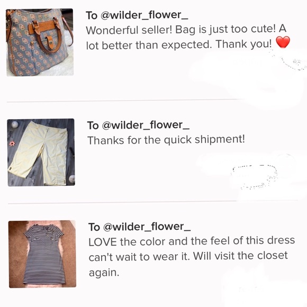Select the "lot better than expected. Thank you!" line
Image resolution: width=307 pixels, height=307 pixels.
click(179, 45)
